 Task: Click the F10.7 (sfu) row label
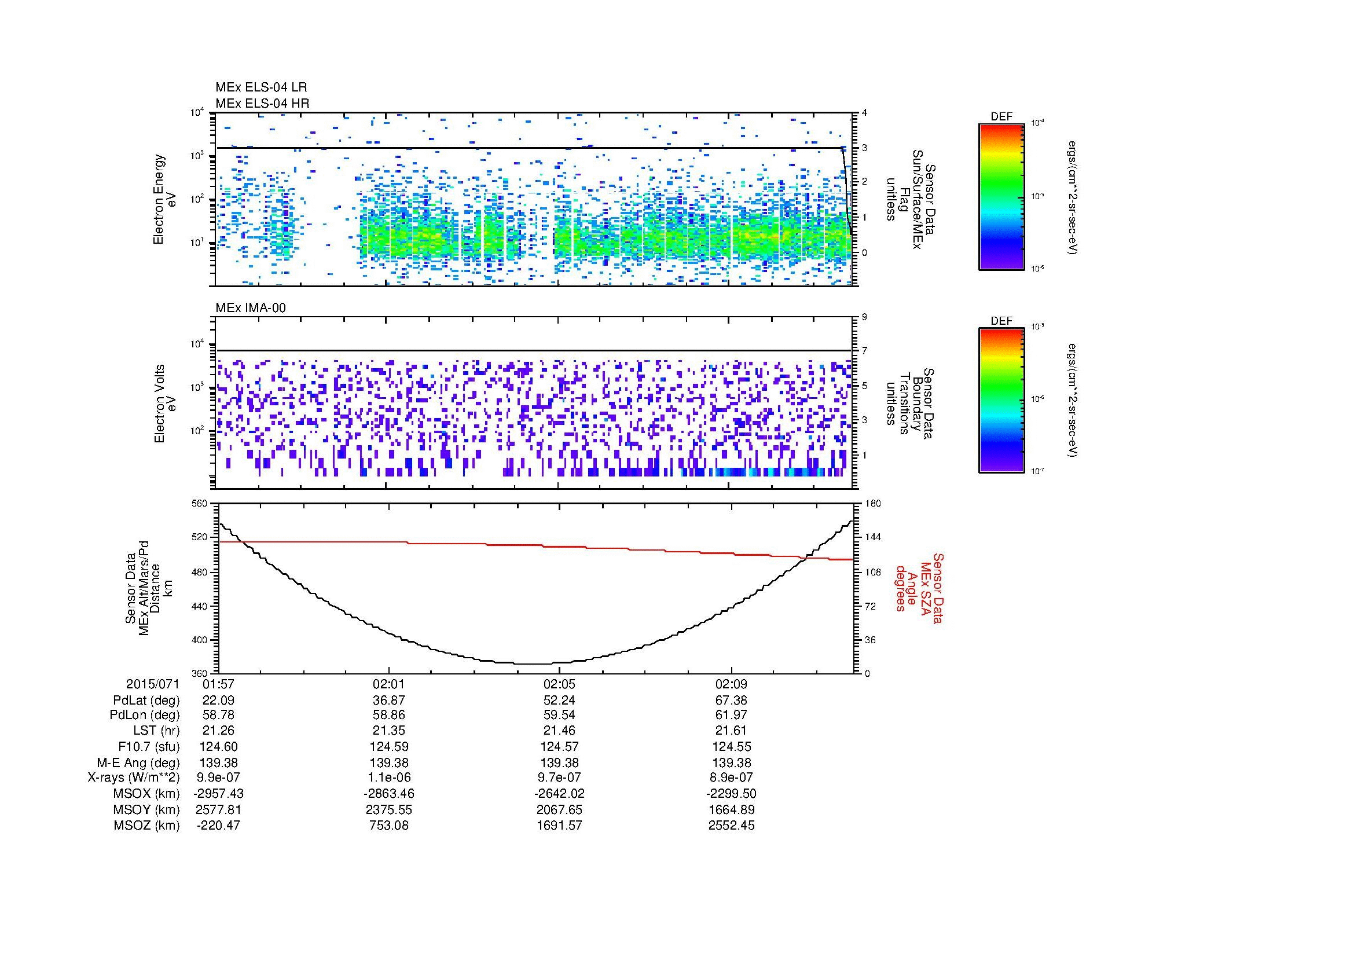click(149, 746)
